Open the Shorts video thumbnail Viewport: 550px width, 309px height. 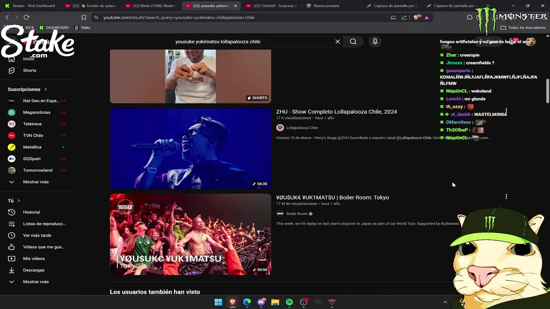190,76
